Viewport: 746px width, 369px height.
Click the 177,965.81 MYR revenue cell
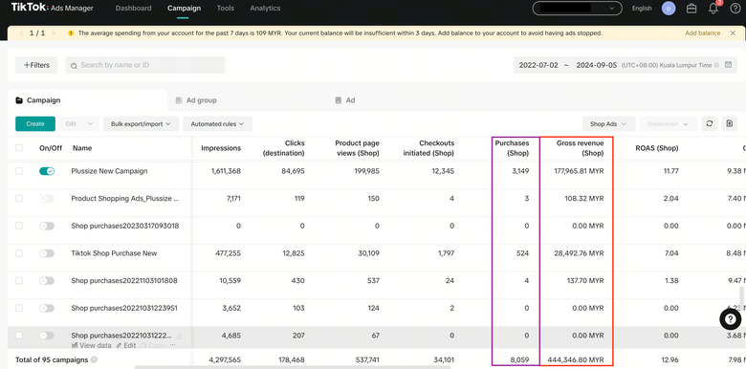coord(579,171)
